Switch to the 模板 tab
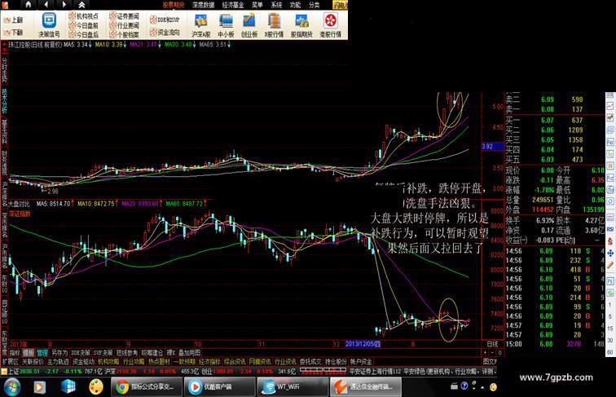This screenshot has height=397, width=616. 29,353
